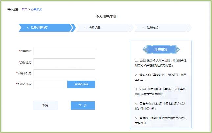Click the 取消 button
Viewport: 212px width, 133px height.
pos(45,105)
